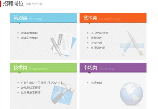Select the purple 市场类 Marketing header
158x109 pixels.
pyautogui.click(x=113, y=68)
